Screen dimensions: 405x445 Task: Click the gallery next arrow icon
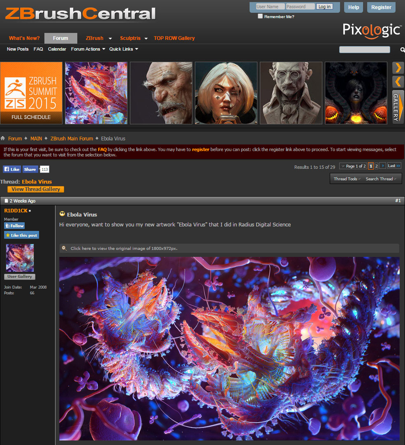coord(398,68)
